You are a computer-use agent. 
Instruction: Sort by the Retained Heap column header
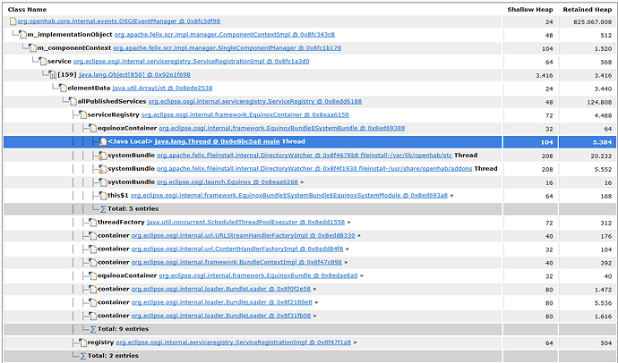pyautogui.click(x=587, y=10)
